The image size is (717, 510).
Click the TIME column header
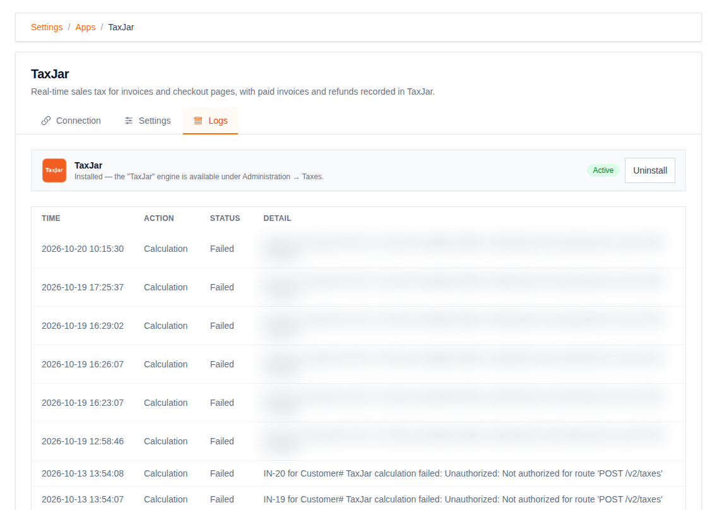tap(50, 218)
